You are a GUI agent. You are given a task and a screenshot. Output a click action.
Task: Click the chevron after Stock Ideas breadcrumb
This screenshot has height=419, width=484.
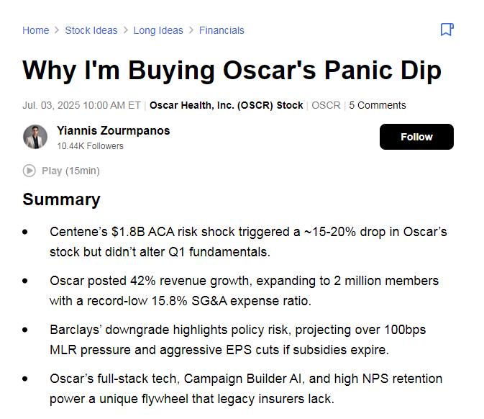[x=126, y=30]
